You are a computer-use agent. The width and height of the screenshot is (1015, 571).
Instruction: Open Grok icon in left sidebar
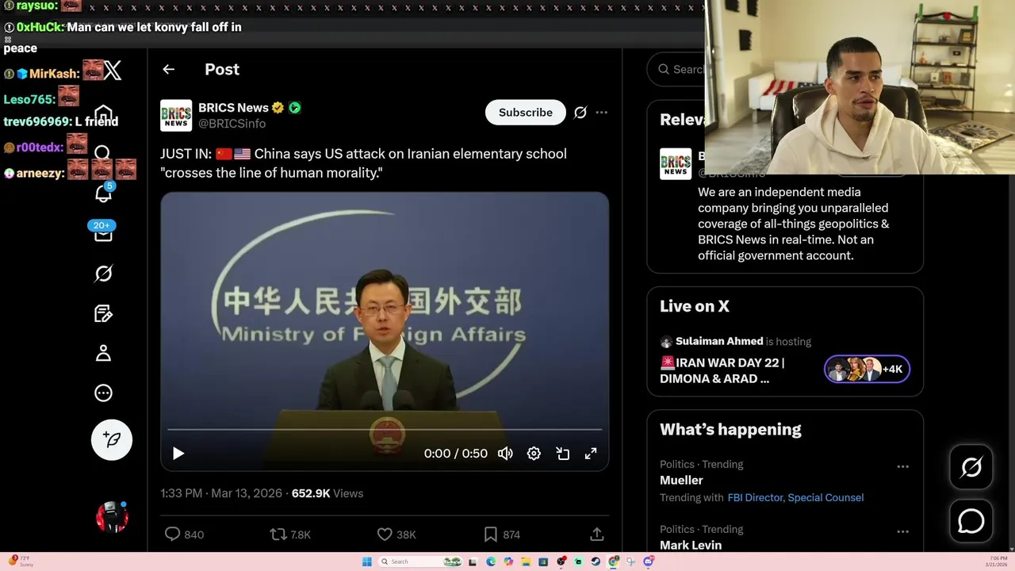point(103,274)
